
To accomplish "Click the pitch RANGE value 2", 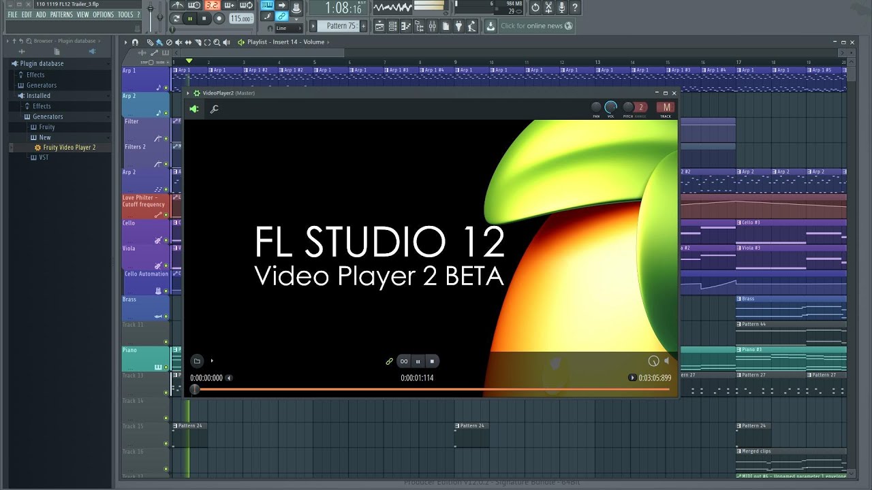I will coord(641,107).
